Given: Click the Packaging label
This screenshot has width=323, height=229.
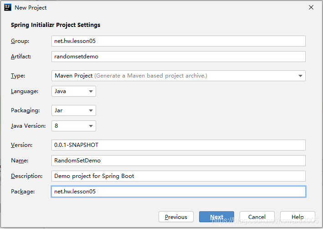Looking at the screenshot, I should click(26, 110).
